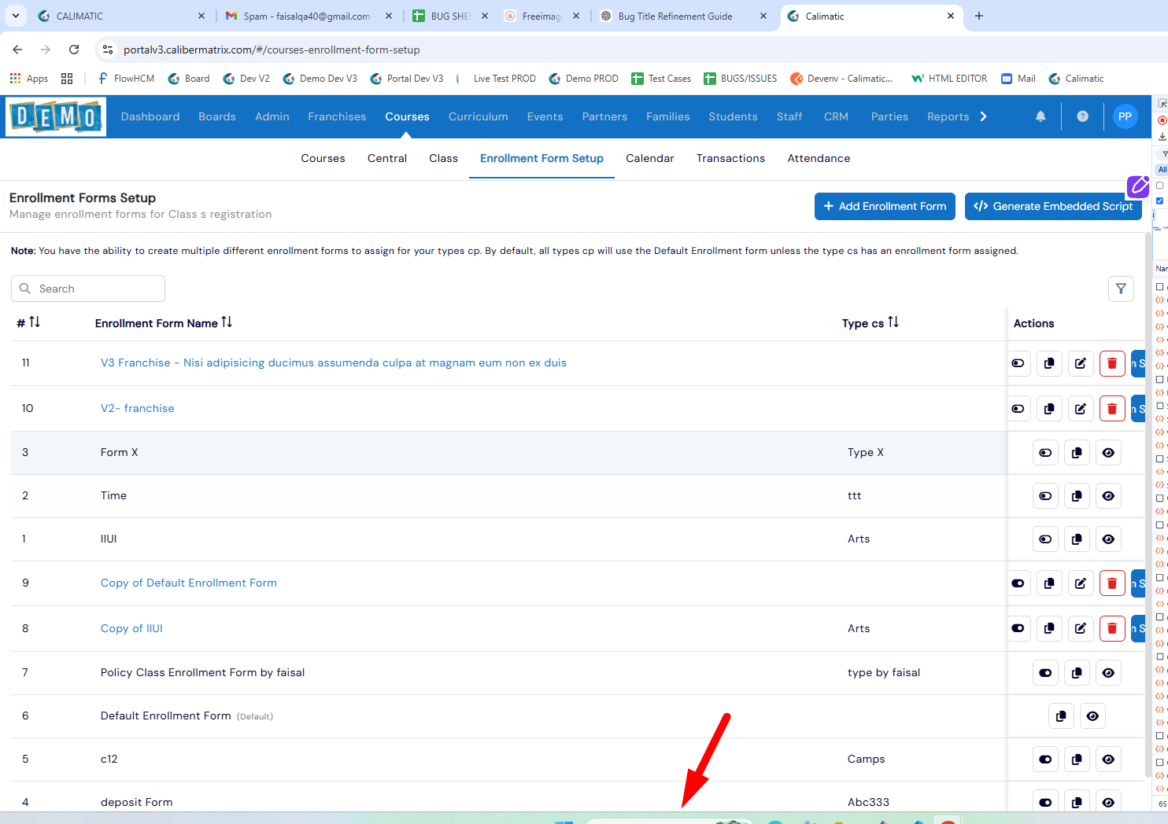1168x824 pixels.
Task: Open the Franchises menu
Action: [x=337, y=116]
